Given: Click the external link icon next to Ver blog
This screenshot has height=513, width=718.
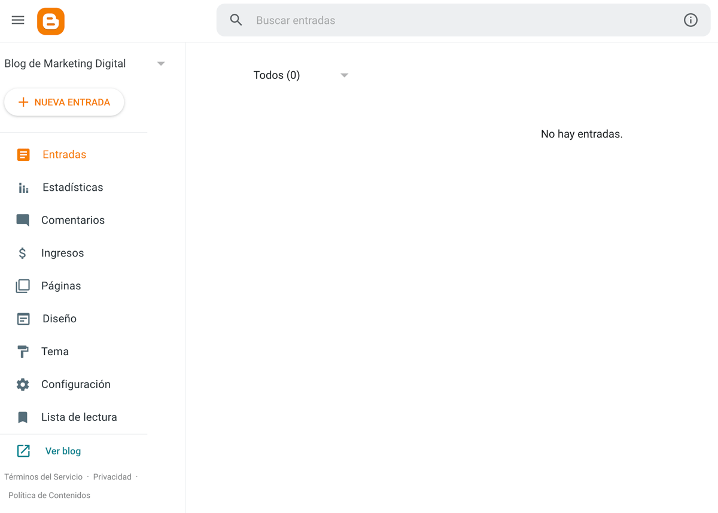Looking at the screenshot, I should 23,450.
